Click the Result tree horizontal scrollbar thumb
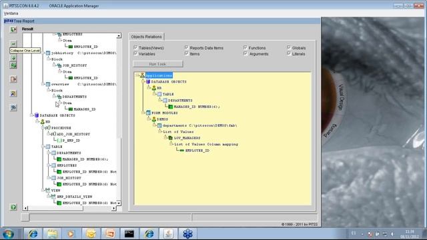This screenshot has width=427, height=240. click(55, 209)
